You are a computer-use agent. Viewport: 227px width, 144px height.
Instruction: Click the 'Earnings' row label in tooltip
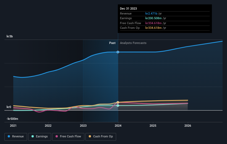coord(126,18)
